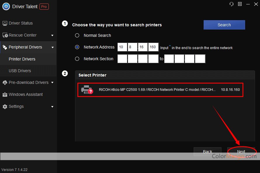The height and width of the screenshot is (173, 260).
Task: Select the Network Address radio button
Action: tap(77, 47)
